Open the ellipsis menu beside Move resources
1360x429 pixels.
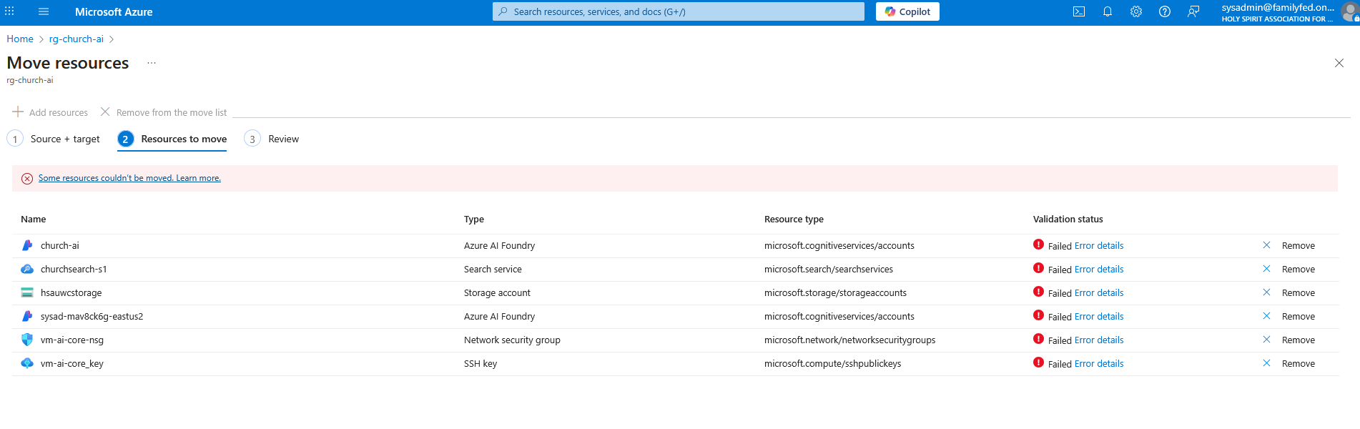(x=152, y=63)
